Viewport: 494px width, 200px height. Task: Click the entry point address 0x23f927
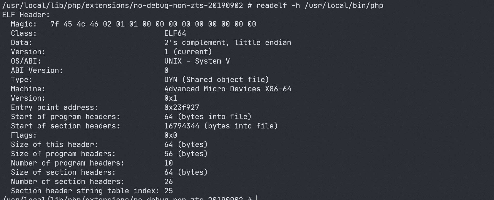pos(182,107)
